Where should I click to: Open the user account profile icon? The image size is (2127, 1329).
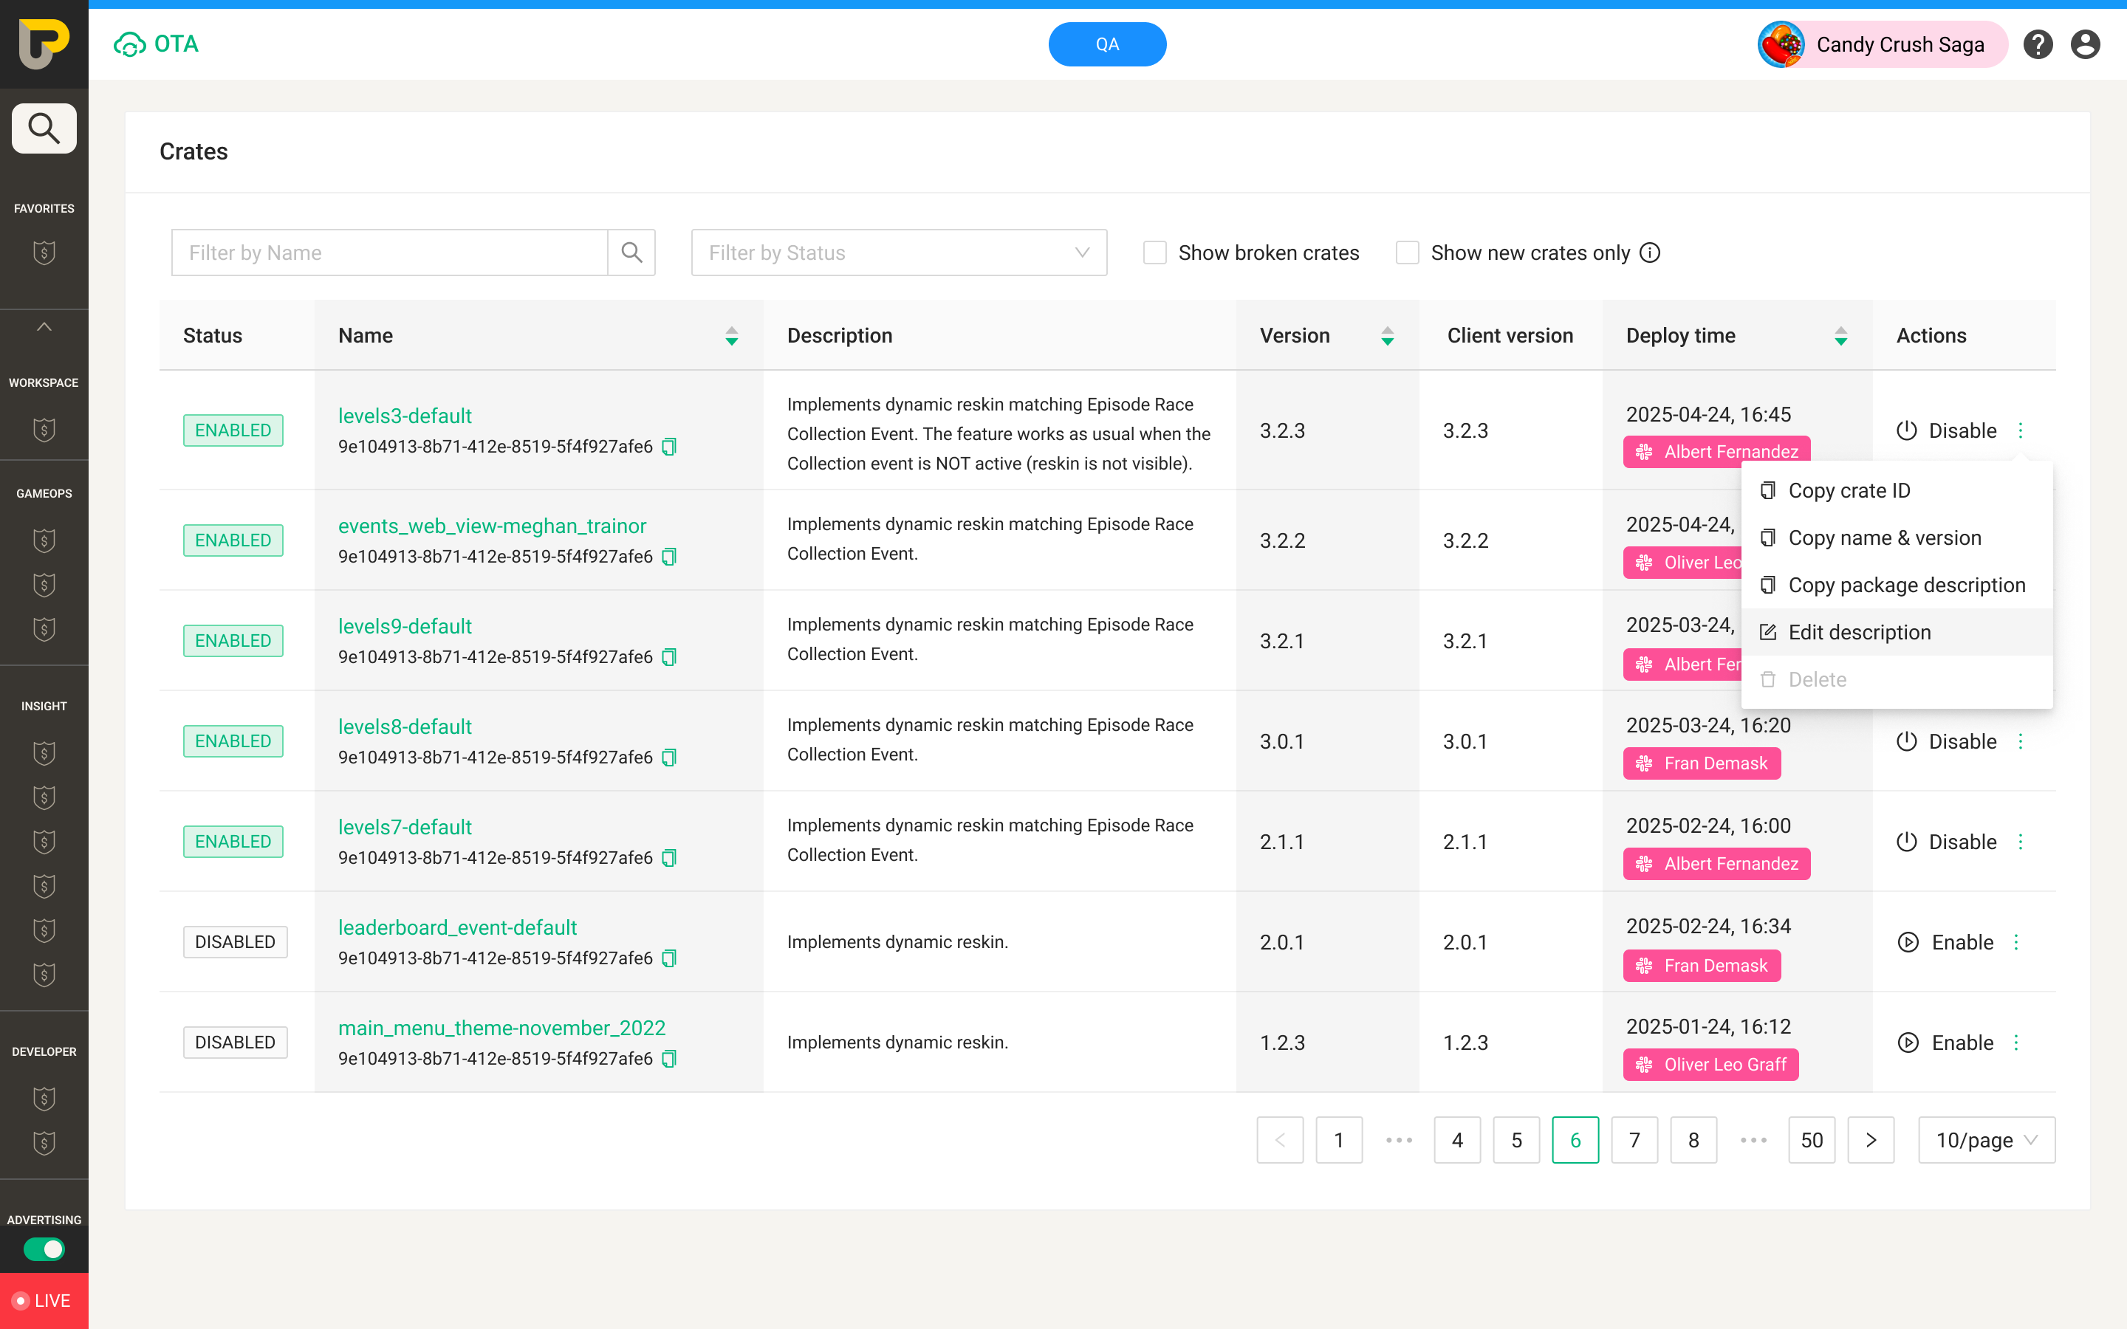tap(2085, 44)
